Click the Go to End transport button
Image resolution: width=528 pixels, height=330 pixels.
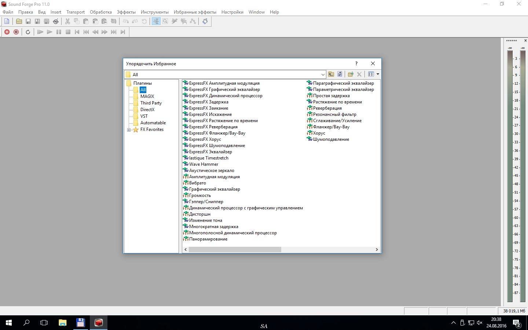(123, 32)
